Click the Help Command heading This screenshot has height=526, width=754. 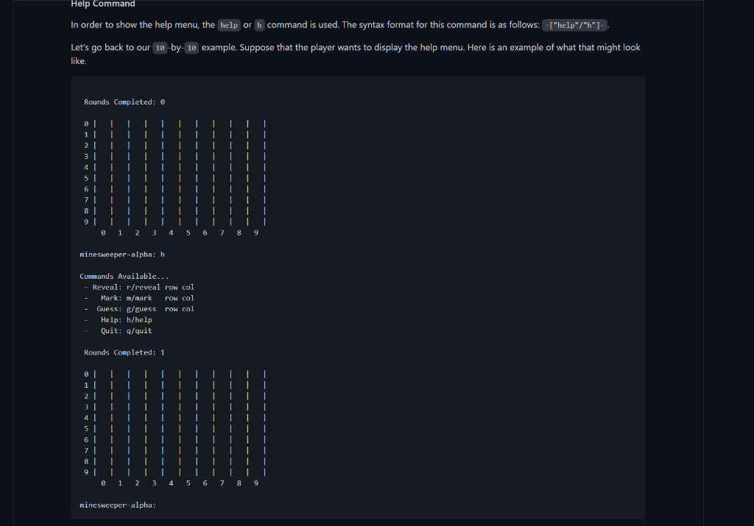pos(103,4)
